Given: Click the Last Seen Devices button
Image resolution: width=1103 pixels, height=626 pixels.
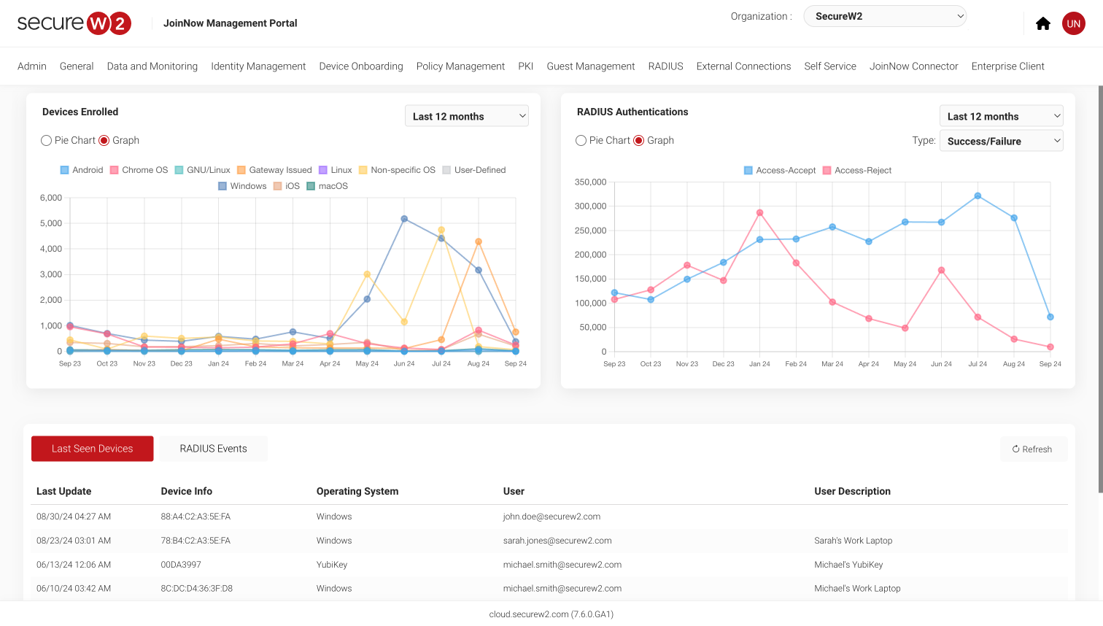Looking at the screenshot, I should (x=92, y=448).
